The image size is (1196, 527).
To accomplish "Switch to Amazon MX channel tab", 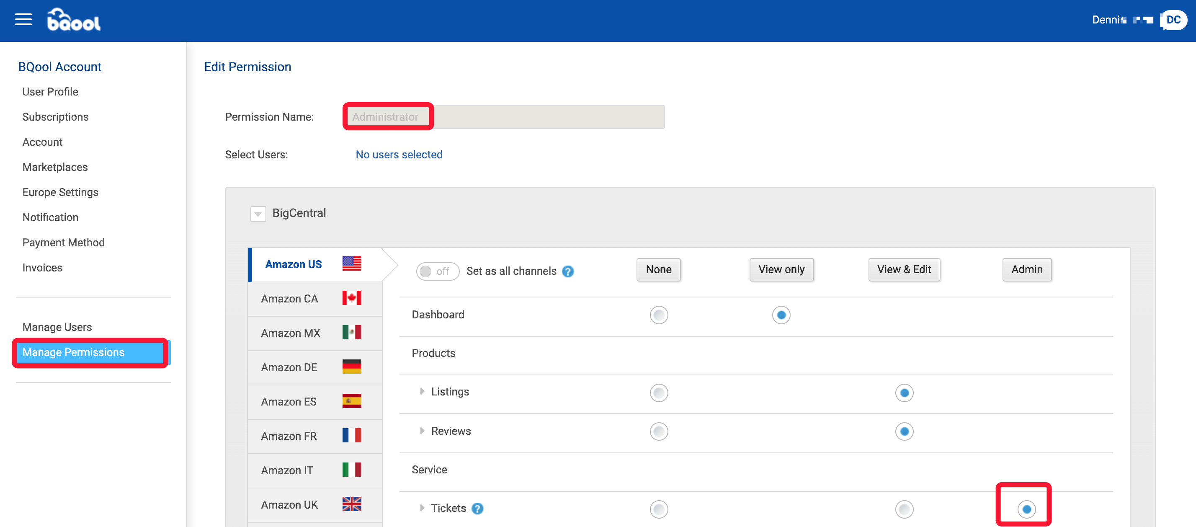I will 315,333.
